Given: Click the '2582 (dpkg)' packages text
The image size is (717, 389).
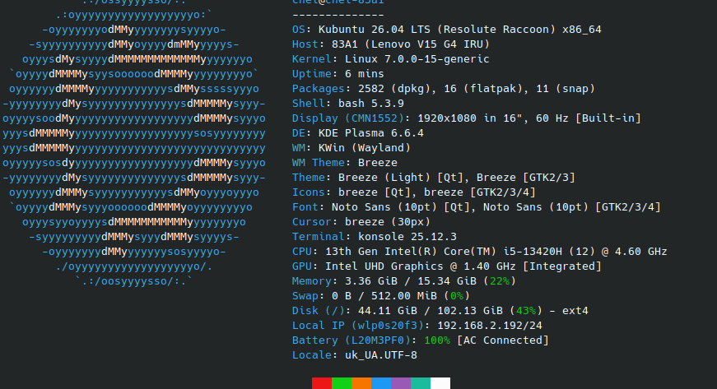Looking at the screenshot, I should 391,89.
